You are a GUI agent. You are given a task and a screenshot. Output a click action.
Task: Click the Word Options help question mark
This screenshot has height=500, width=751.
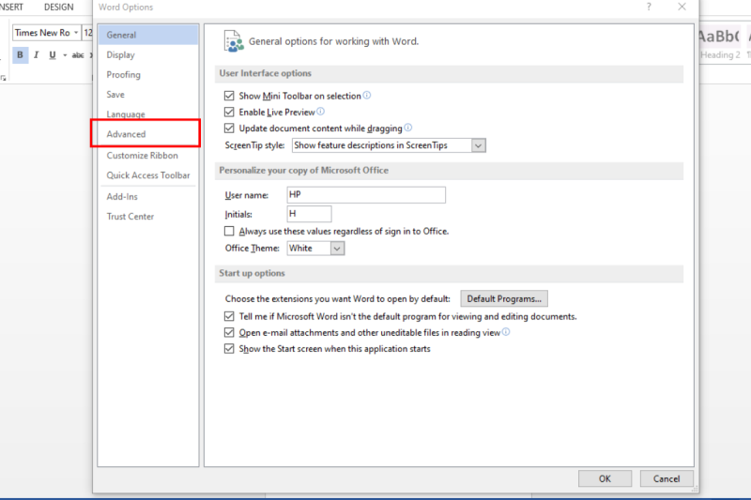[x=649, y=7]
